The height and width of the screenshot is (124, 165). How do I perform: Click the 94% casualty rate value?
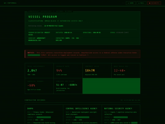[59, 70]
